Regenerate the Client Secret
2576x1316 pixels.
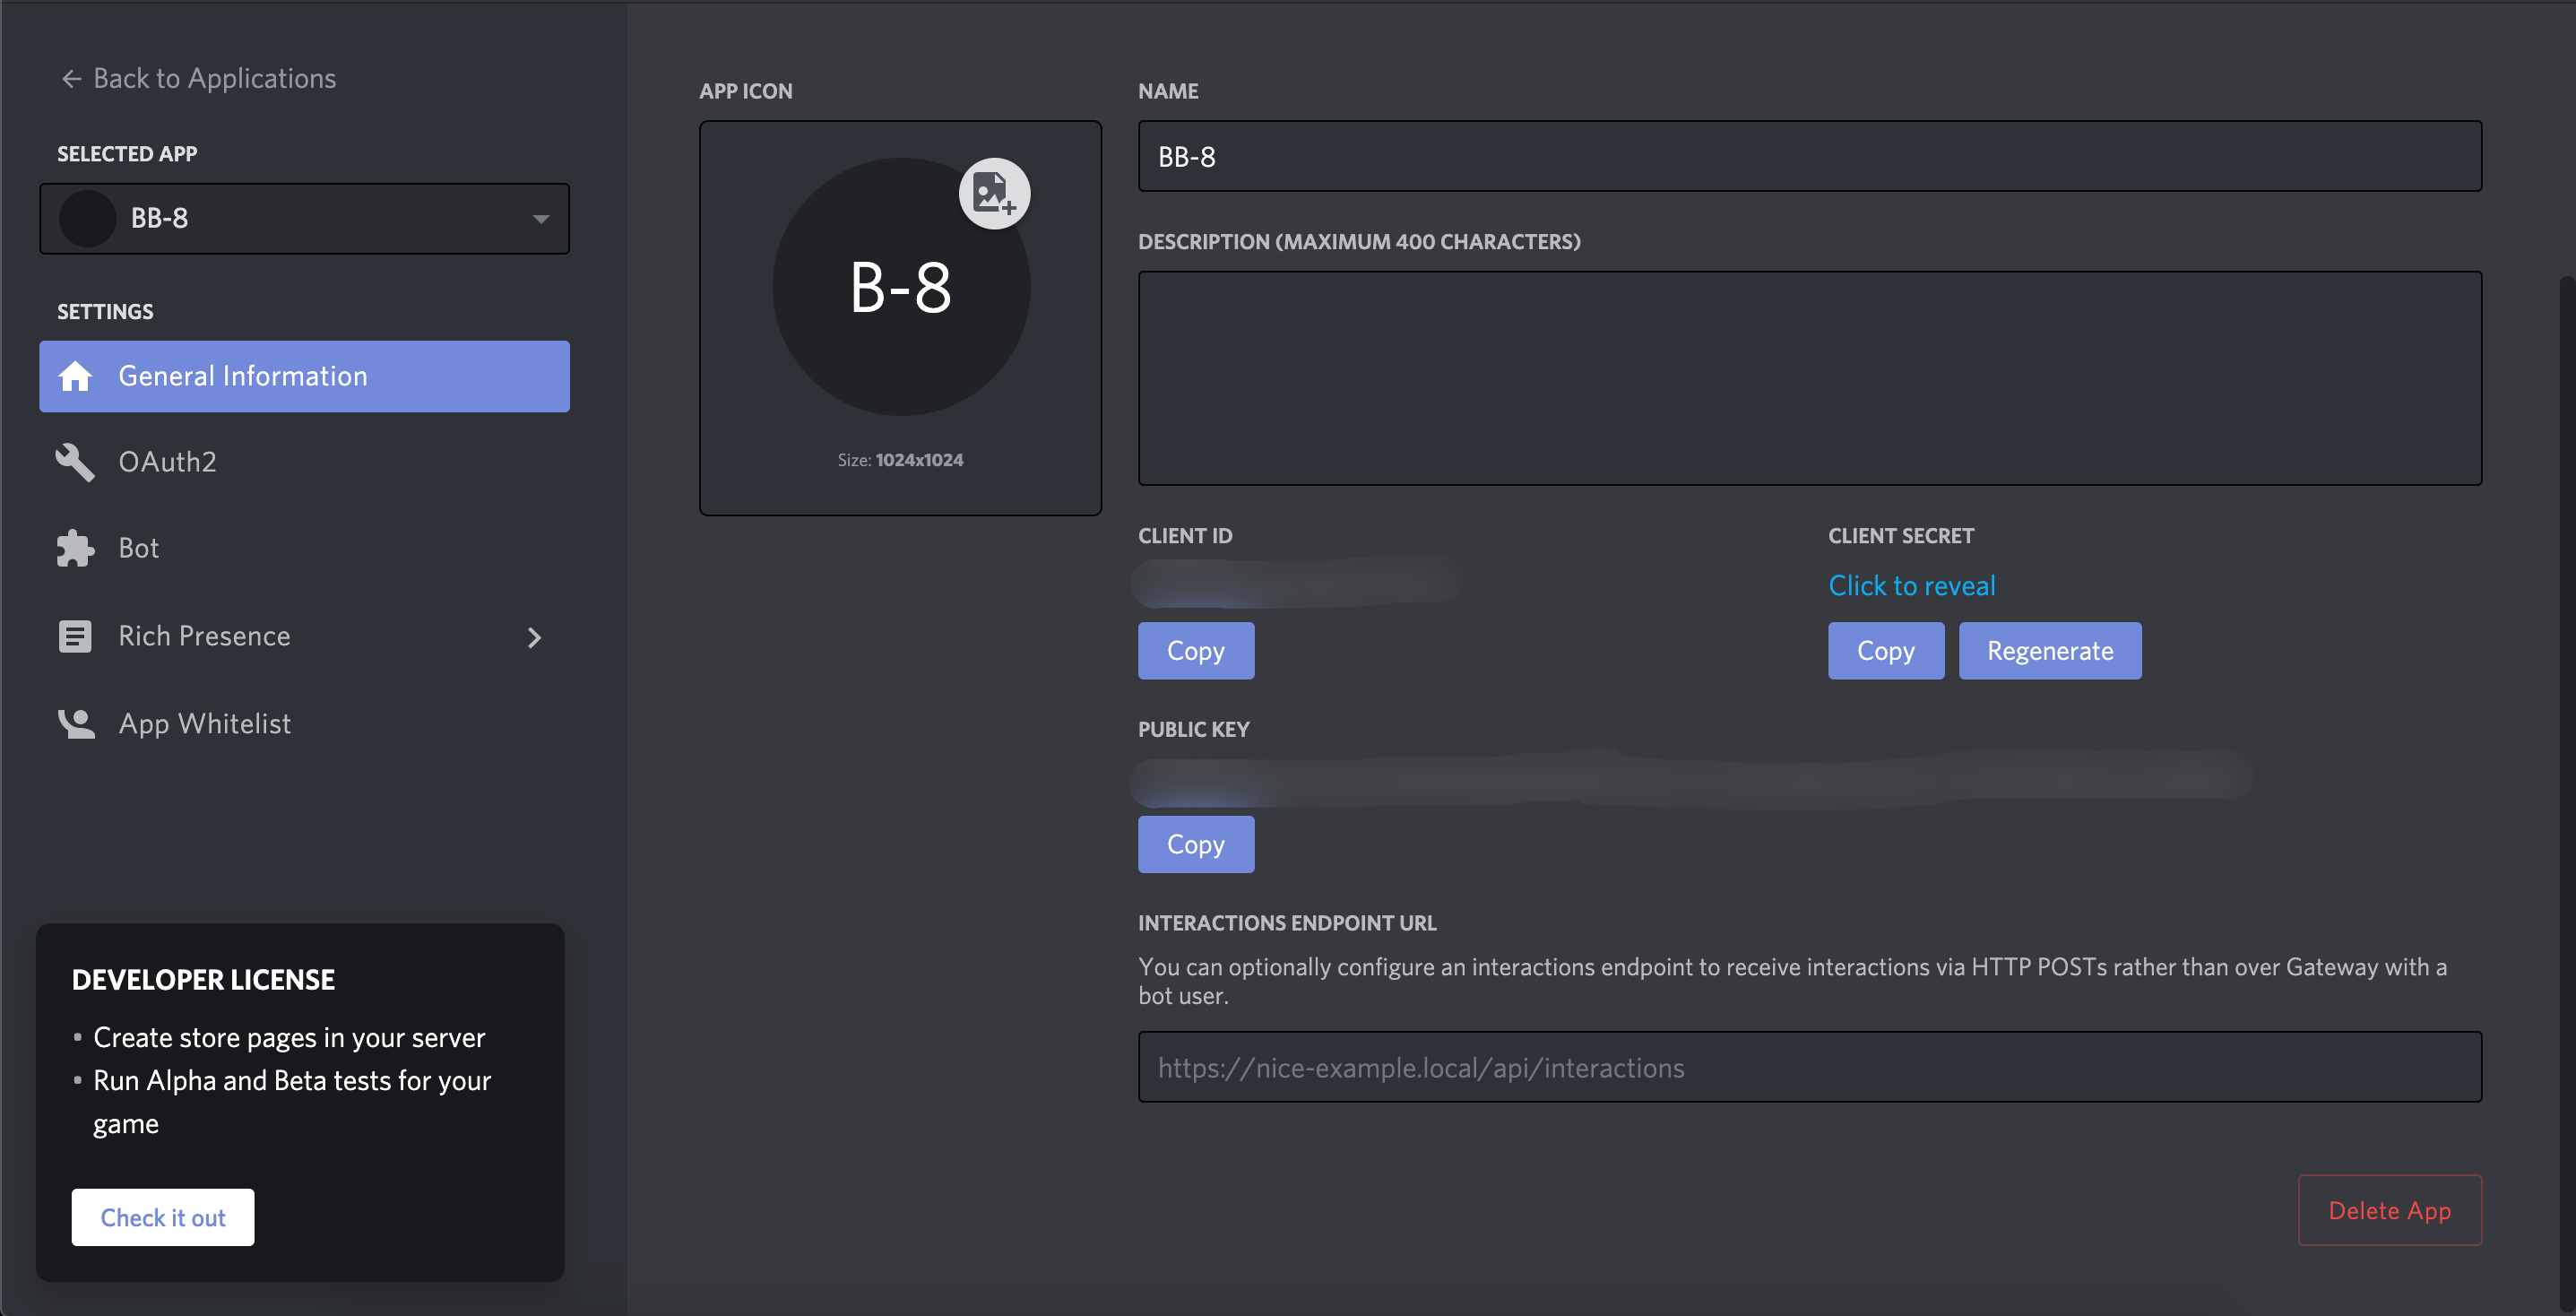coord(2050,651)
